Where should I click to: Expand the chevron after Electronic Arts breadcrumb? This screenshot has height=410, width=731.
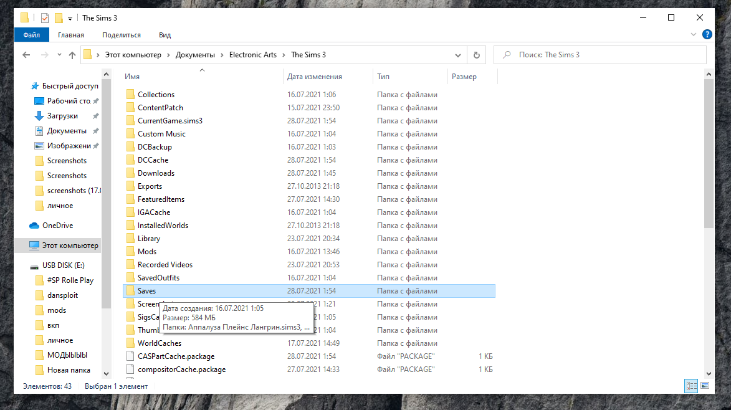pos(284,55)
